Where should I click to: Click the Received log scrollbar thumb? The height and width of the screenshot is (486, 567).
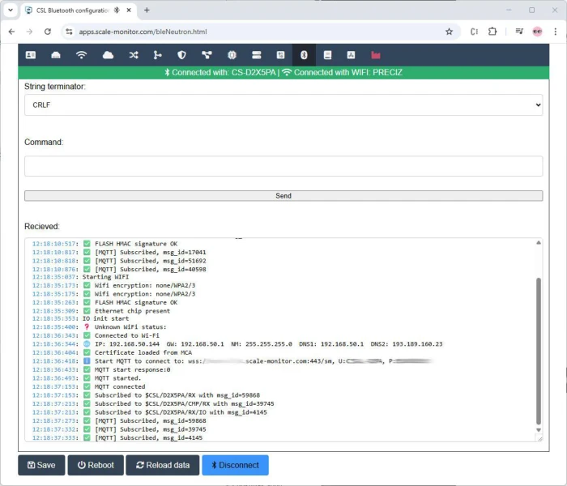[x=539, y=351]
